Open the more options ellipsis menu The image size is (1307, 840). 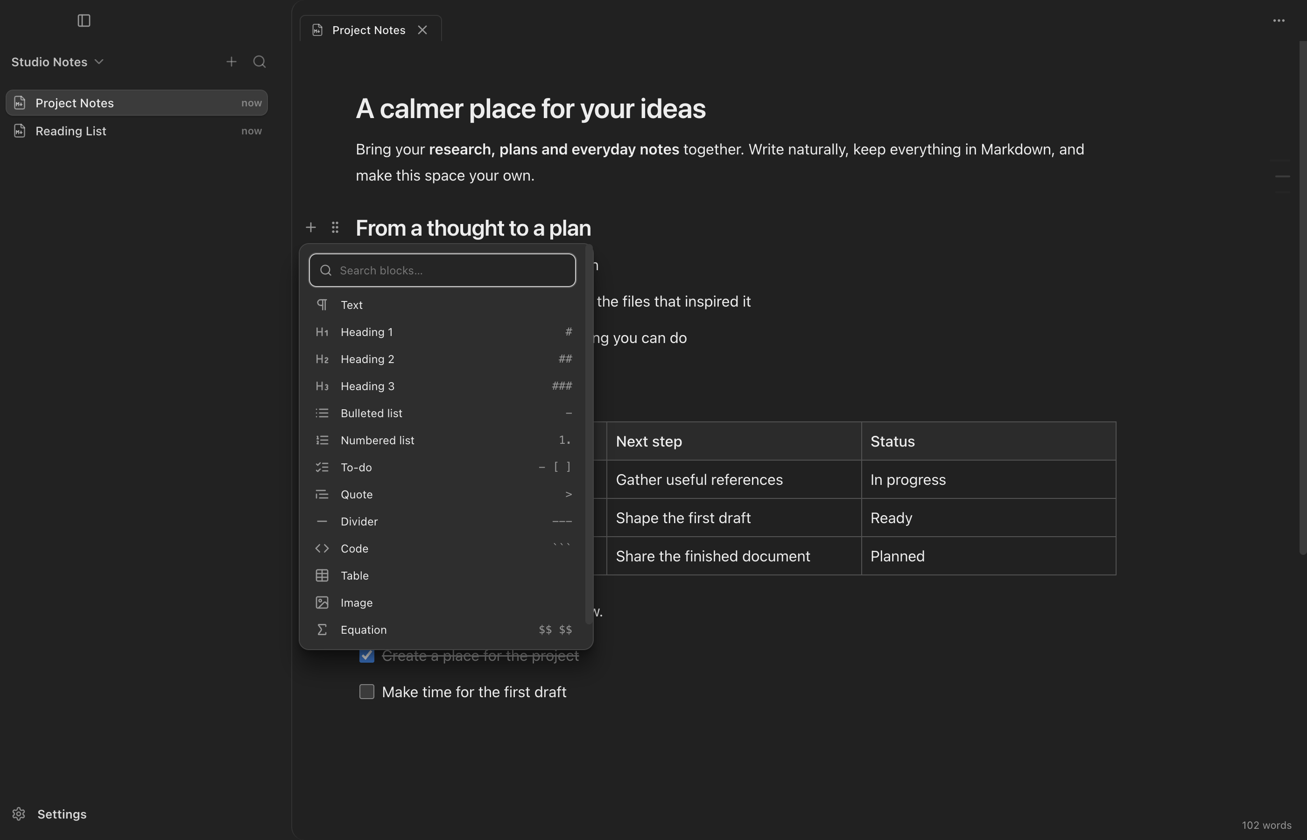tap(1279, 21)
